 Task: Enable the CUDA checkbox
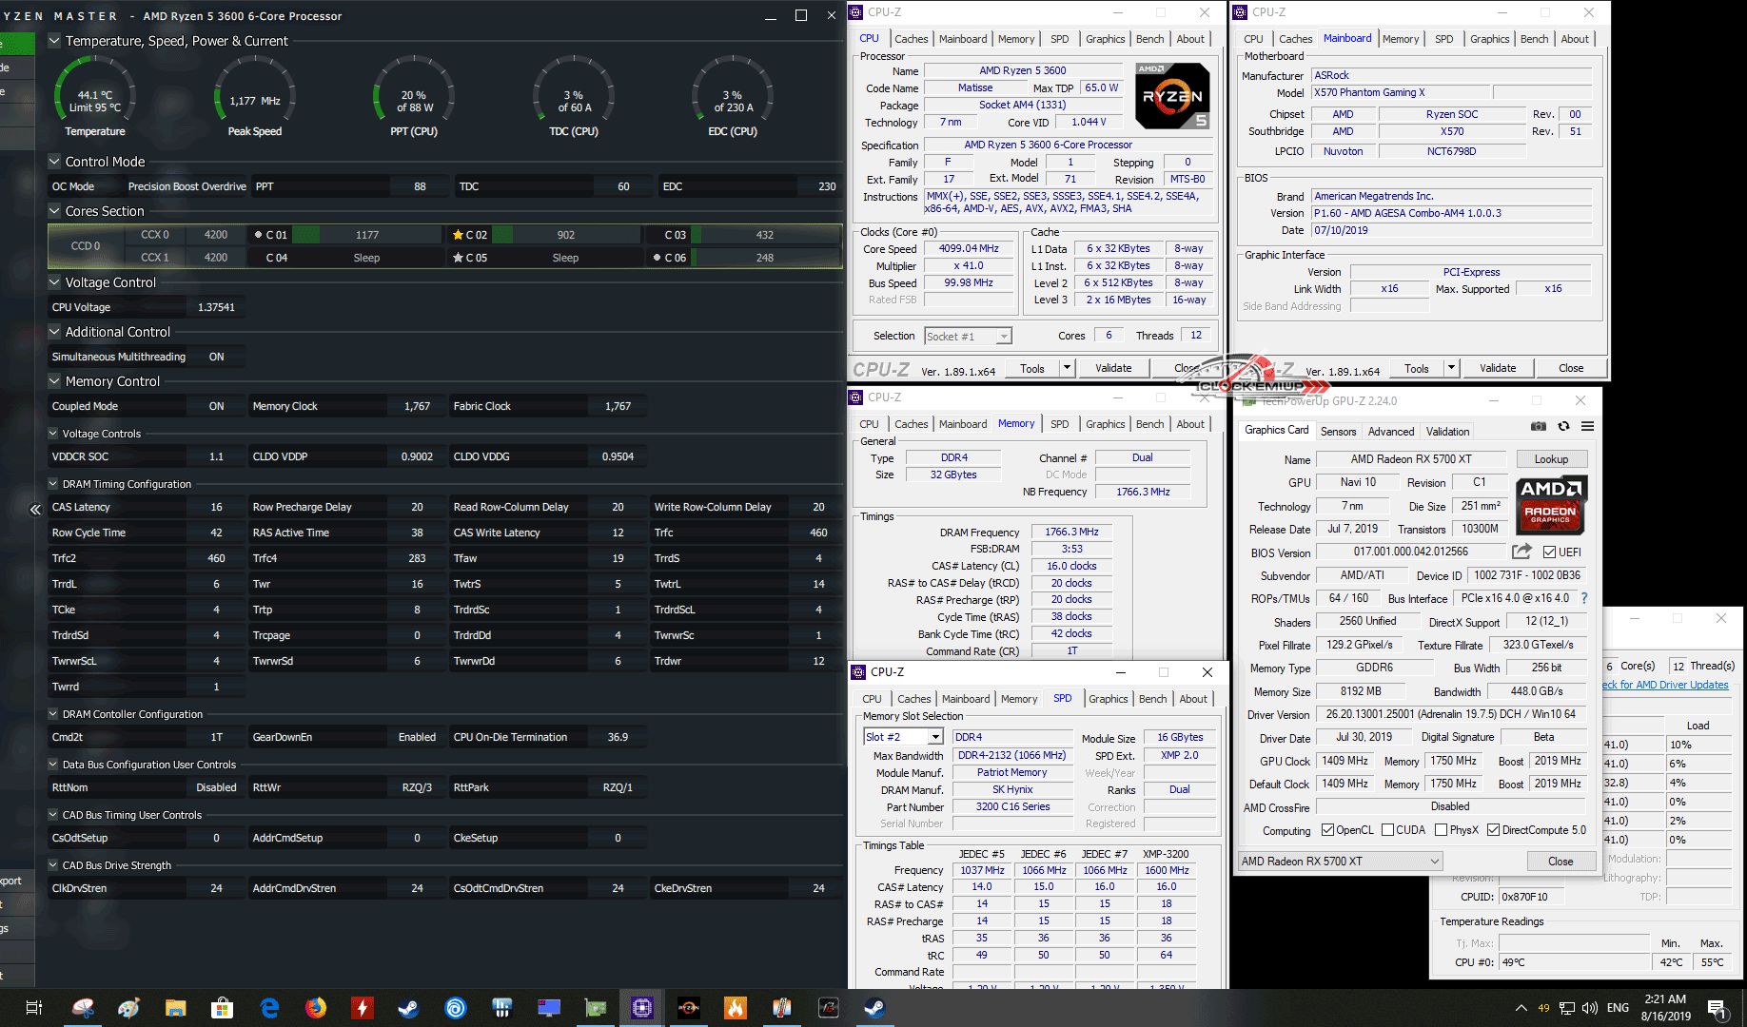click(1387, 830)
